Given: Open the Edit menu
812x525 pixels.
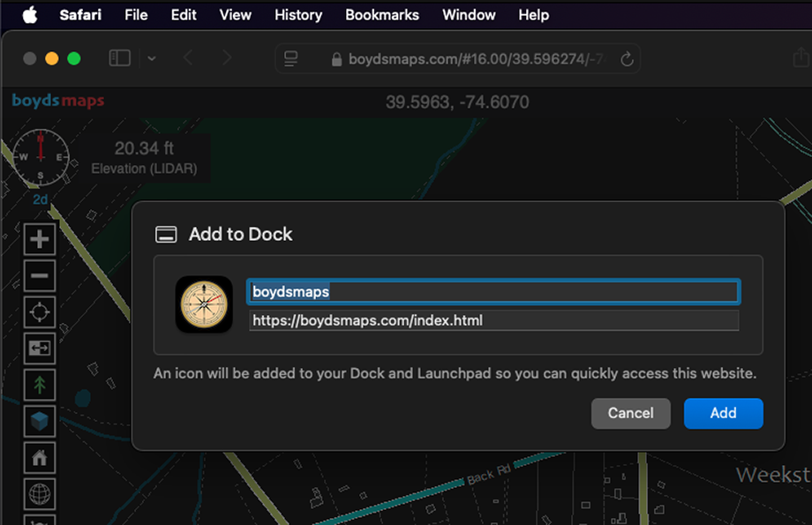Looking at the screenshot, I should click(184, 15).
